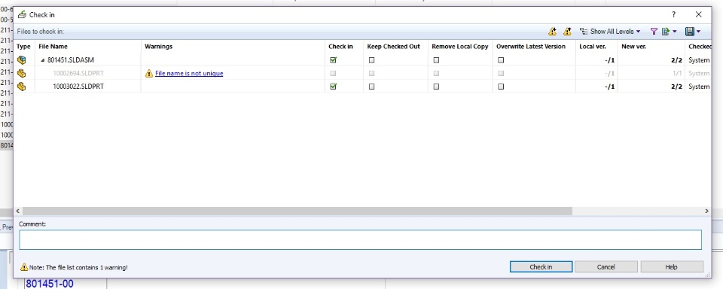The height and width of the screenshot is (289, 723).
Task: Open the dropdown arrow beside the save icon
Action: 699,32
